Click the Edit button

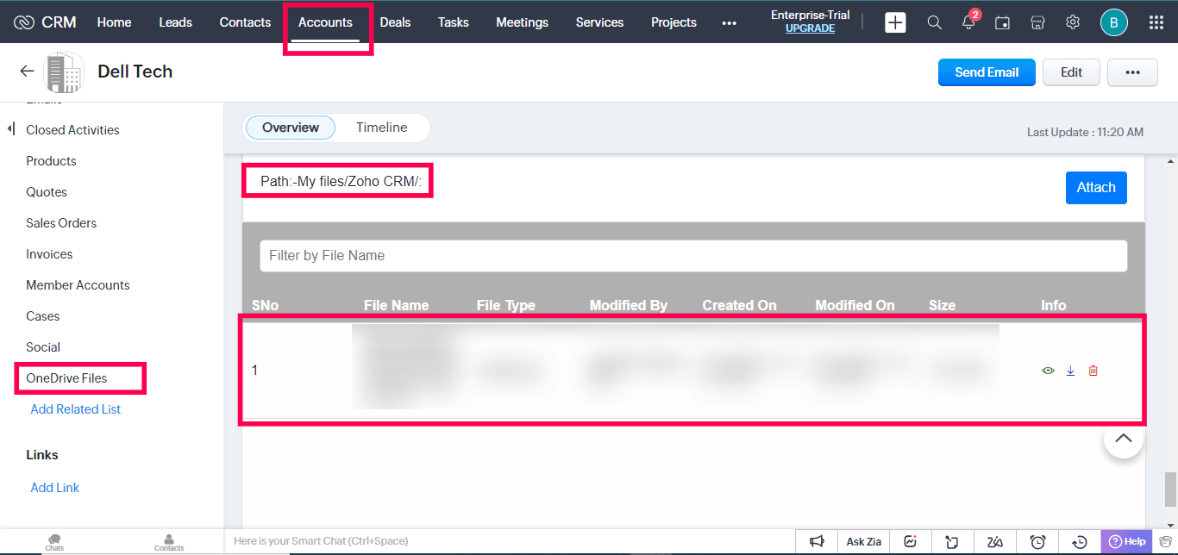(1071, 72)
